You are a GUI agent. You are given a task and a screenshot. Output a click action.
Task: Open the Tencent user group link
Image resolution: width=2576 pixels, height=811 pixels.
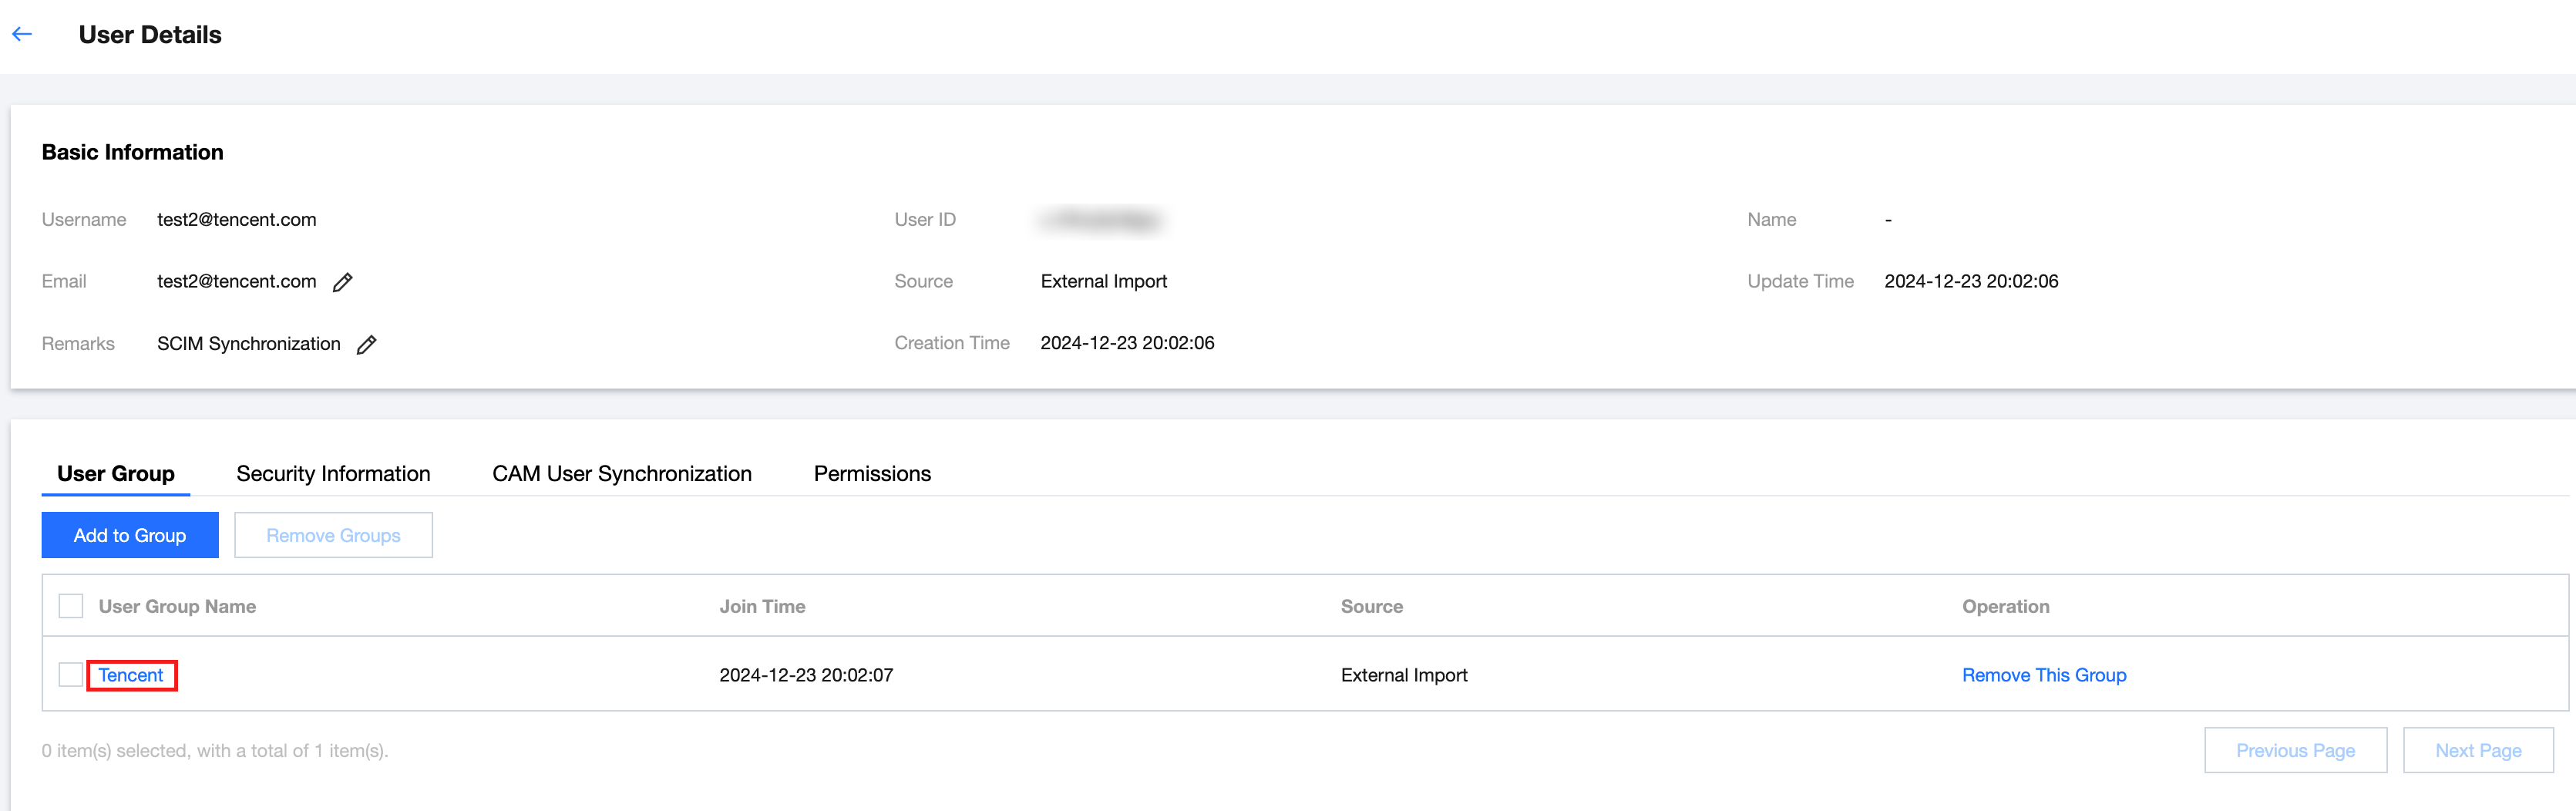pos(131,676)
